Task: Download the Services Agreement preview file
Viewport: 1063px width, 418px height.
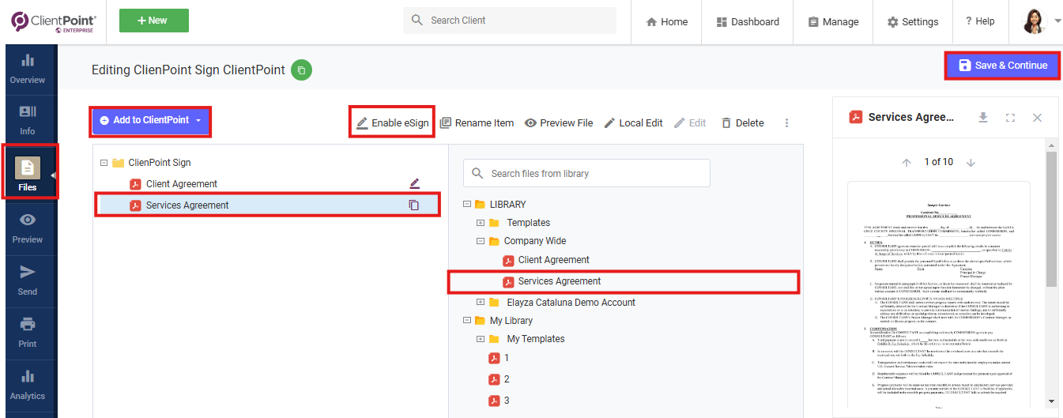Action: point(983,117)
